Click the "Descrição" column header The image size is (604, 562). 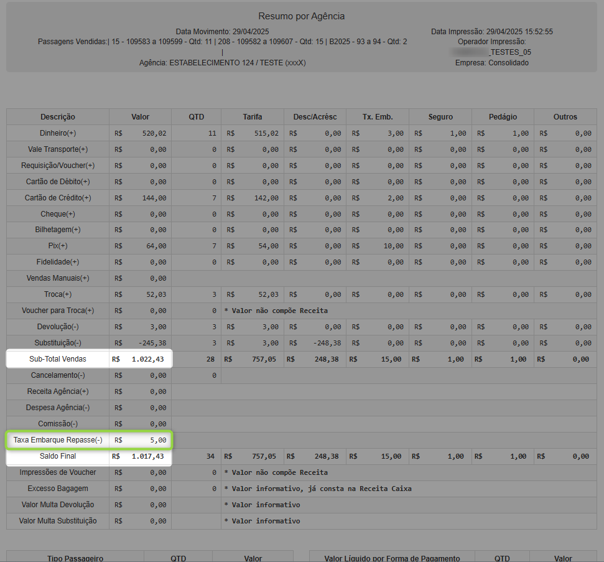tap(58, 117)
